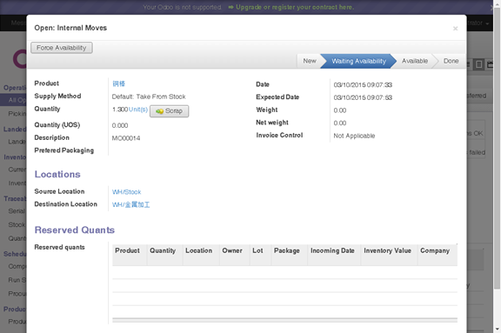Screen dimensions: 501x333
Task: Select the Waiting Availability status step
Action: click(358, 61)
